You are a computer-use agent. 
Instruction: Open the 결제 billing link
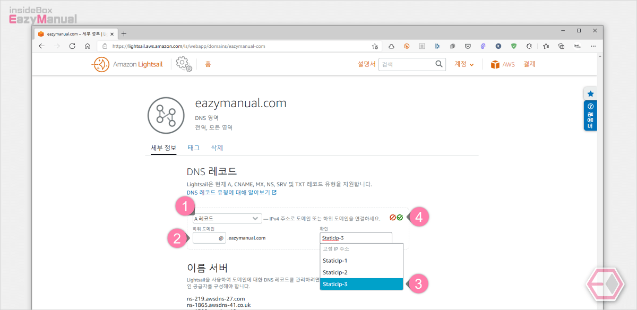tap(529, 64)
